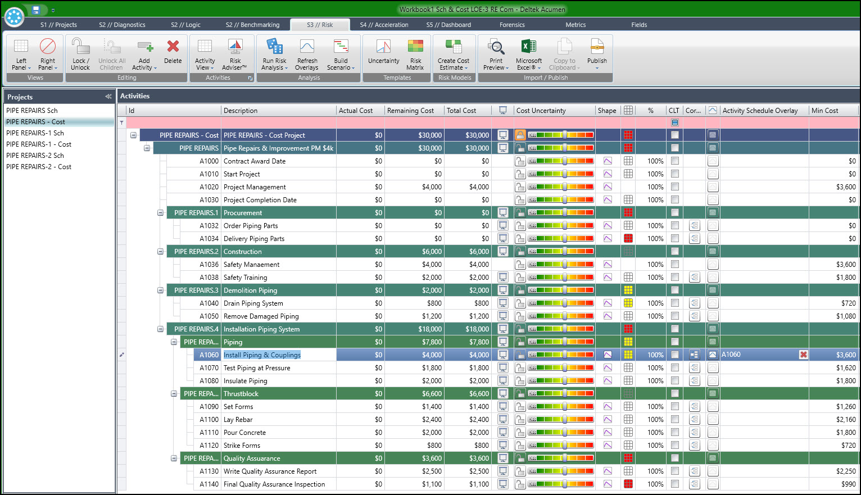This screenshot has width=861, height=495.
Task: Open the Risk Matrix template
Action: tap(415, 55)
